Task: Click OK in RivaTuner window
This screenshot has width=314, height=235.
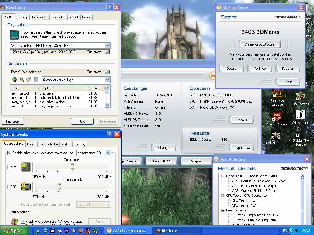Action: [x=82, y=121]
